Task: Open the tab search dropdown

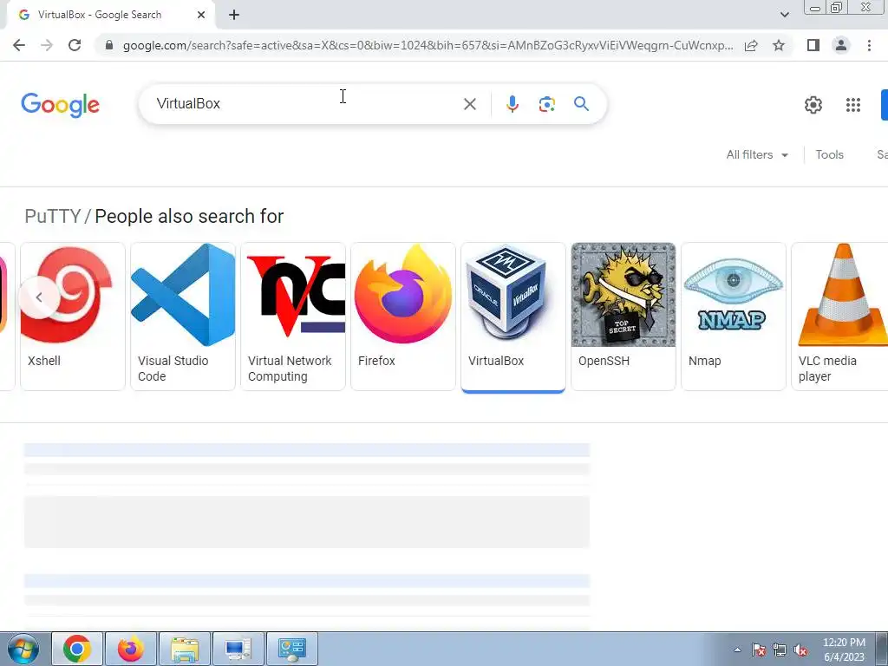Action: pos(784,15)
